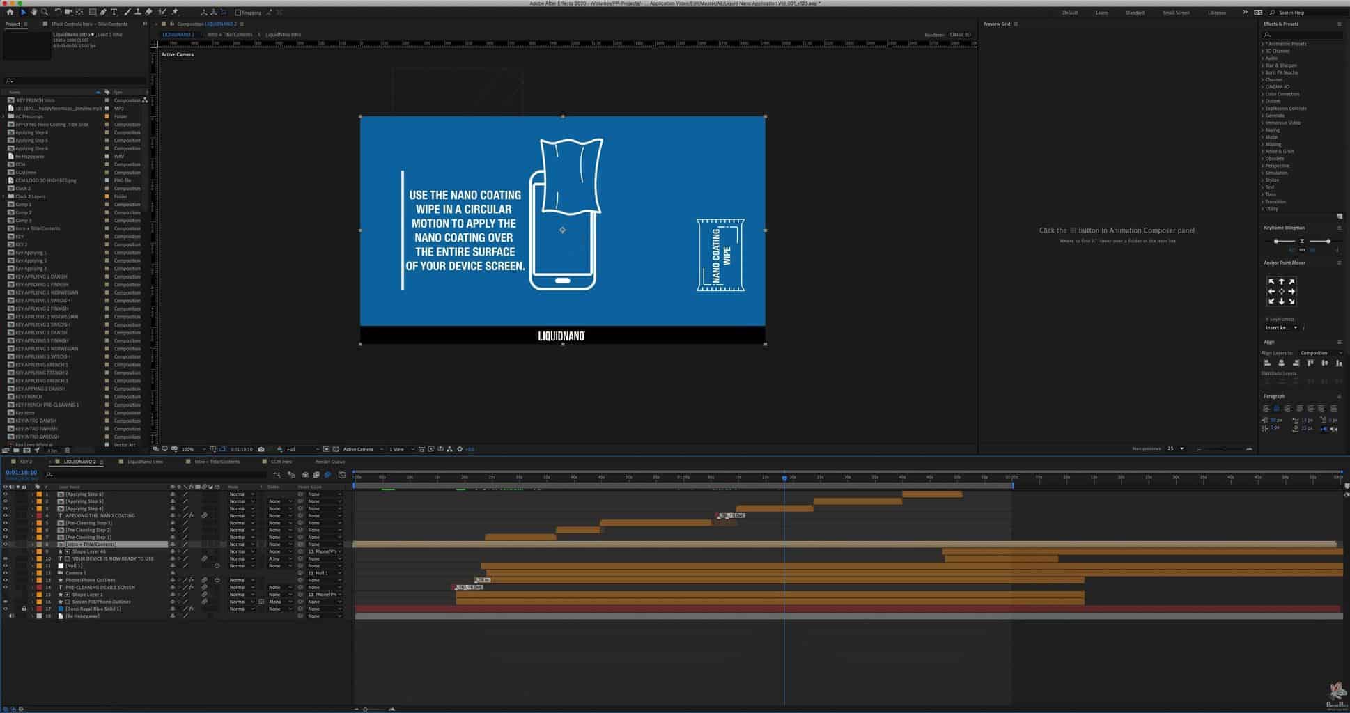Click the Home icon in toolbar
This screenshot has width=1350, height=713.
pyautogui.click(x=10, y=12)
